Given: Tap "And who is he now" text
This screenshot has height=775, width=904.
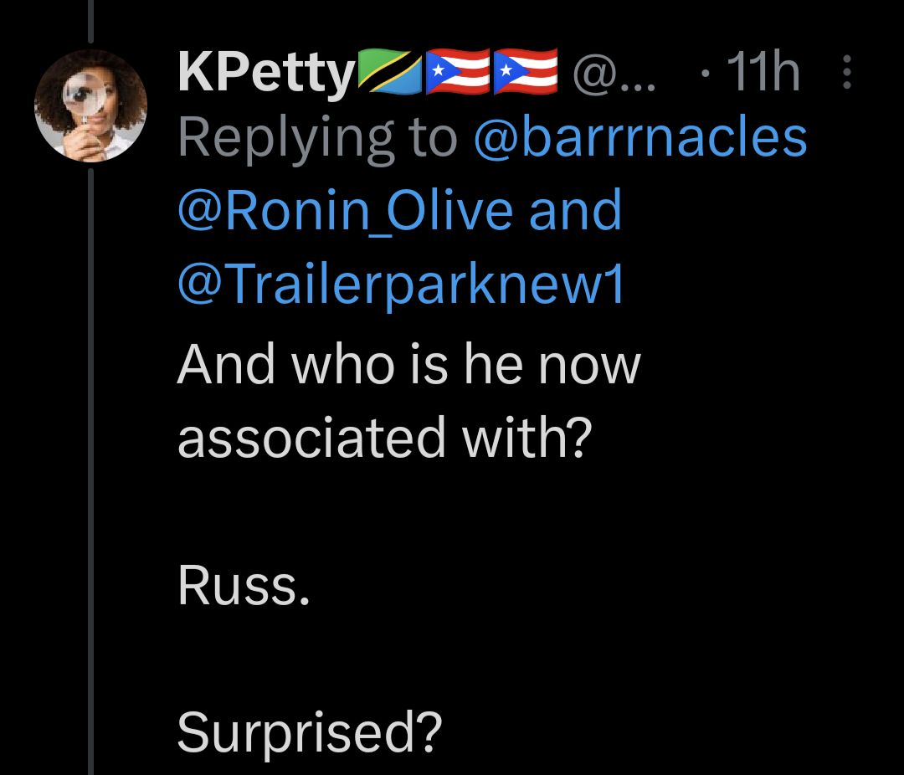Looking at the screenshot, I should click(408, 364).
